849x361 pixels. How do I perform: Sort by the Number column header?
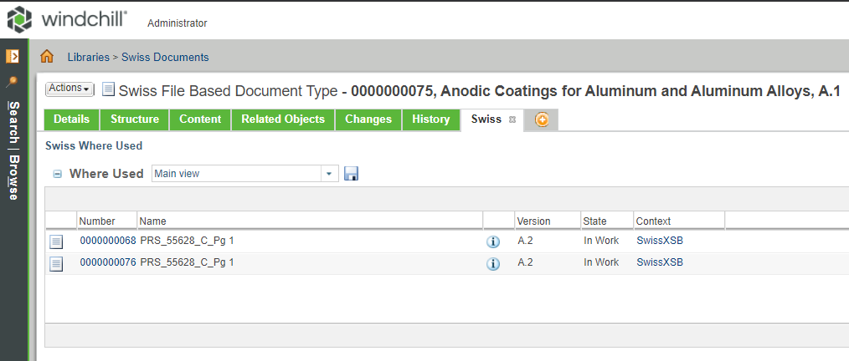pos(107,221)
